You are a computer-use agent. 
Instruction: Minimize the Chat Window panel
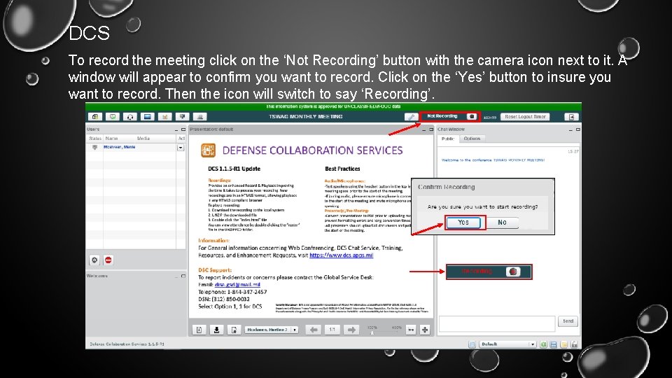point(571,129)
